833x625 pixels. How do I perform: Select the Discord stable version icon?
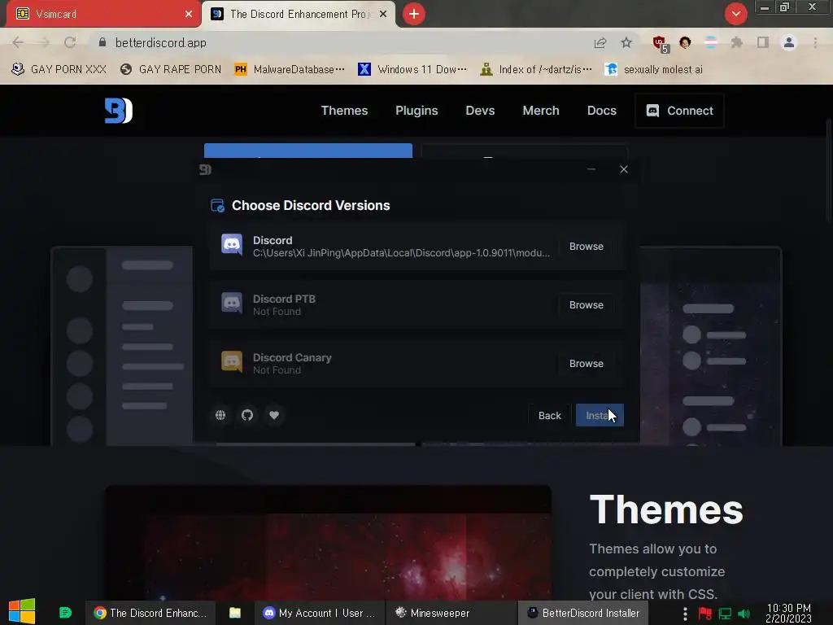(232, 244)
